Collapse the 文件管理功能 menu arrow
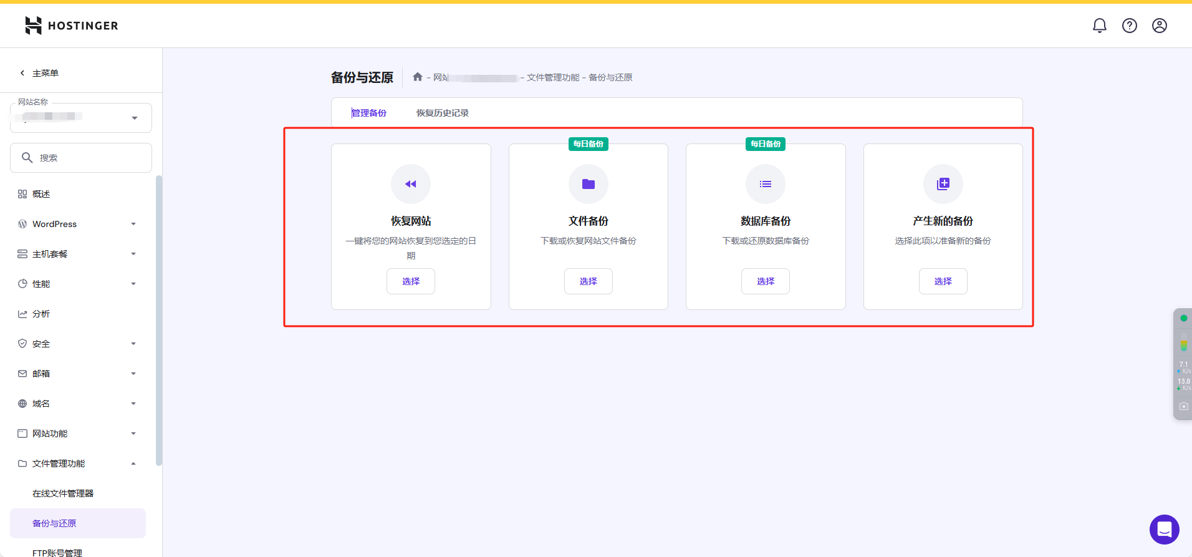Image resolution: width=1192 pixels, height=557 pixels. 133,463
